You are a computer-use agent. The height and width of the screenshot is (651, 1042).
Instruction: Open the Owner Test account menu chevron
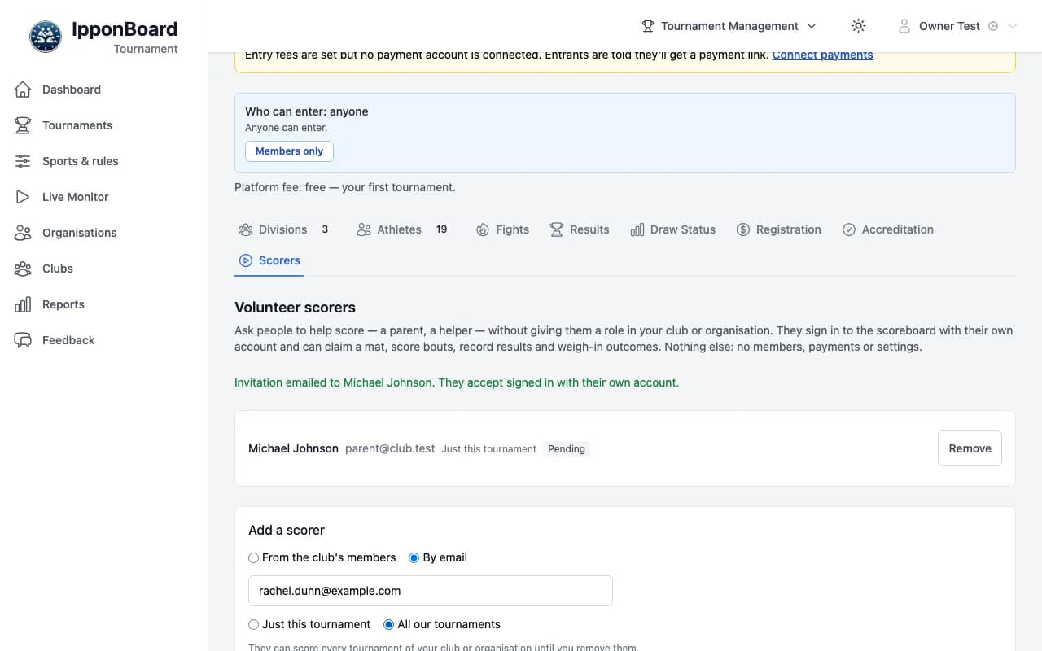click(x=1013, y=26)
